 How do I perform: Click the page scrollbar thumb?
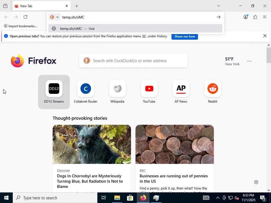[269, 55]
